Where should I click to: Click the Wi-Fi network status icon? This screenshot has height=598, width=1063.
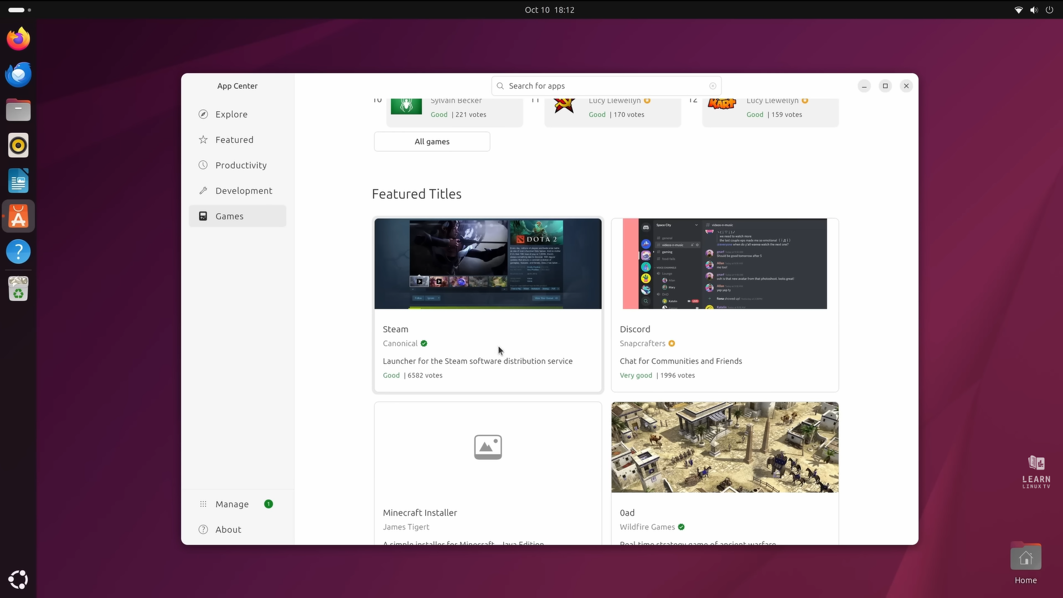[x=1018, y=10]
